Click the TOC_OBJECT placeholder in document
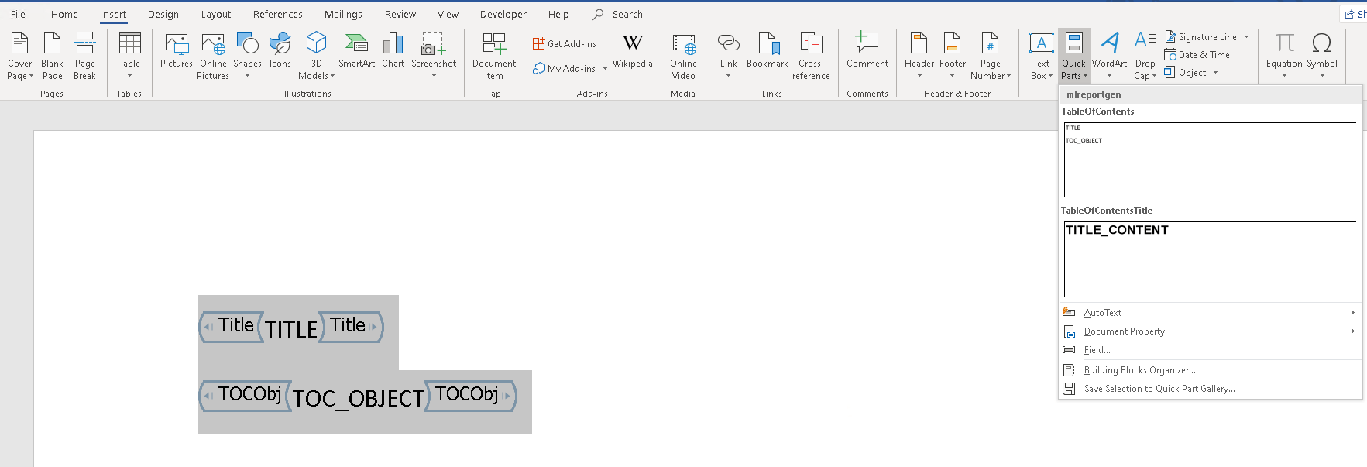 (x=359, y=399)
